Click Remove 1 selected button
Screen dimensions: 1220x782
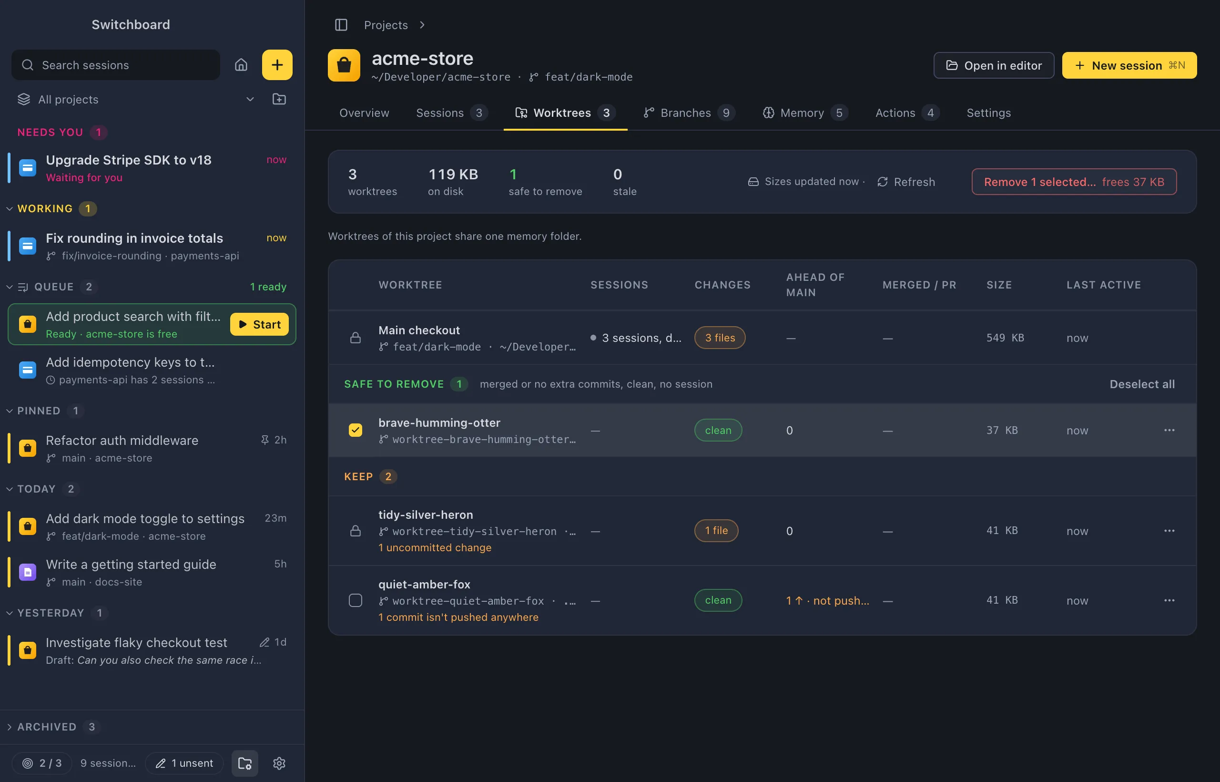1074,182
